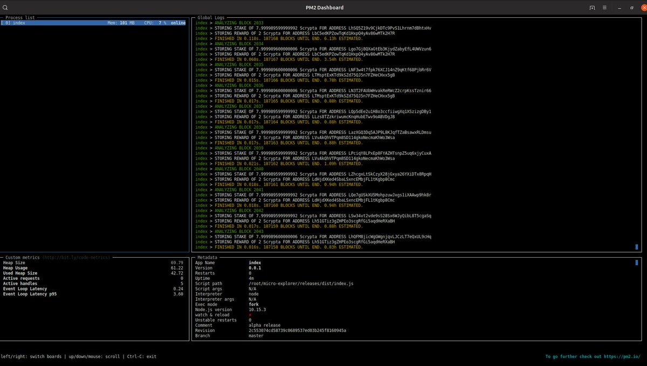Click the Exec mode fork value
This screenshot has height=366, width=647.
253,305
